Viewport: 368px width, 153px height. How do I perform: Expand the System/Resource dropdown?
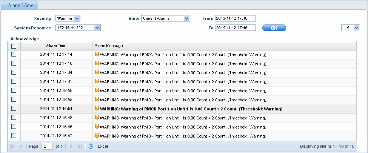78,28
